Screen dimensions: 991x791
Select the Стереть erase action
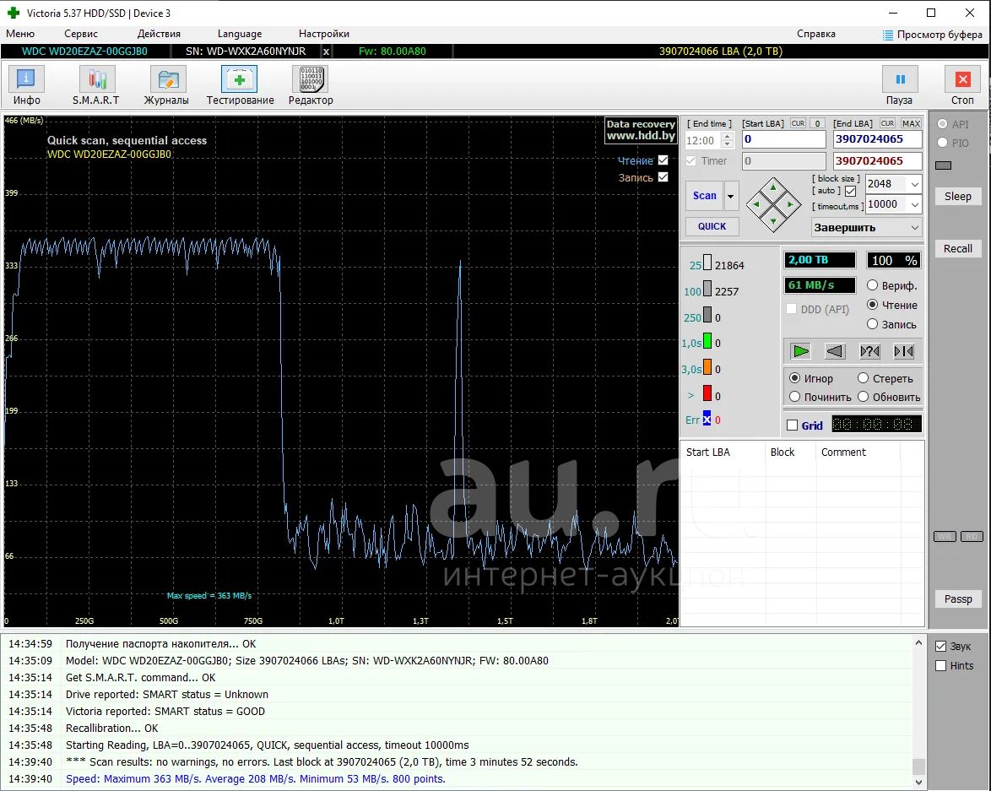863,378
